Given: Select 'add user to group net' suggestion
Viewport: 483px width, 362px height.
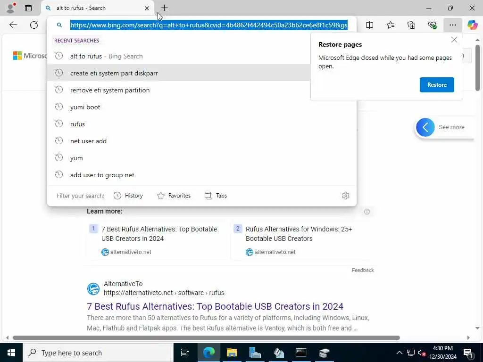Looking at the screenshot, I should tap(202, 175).
